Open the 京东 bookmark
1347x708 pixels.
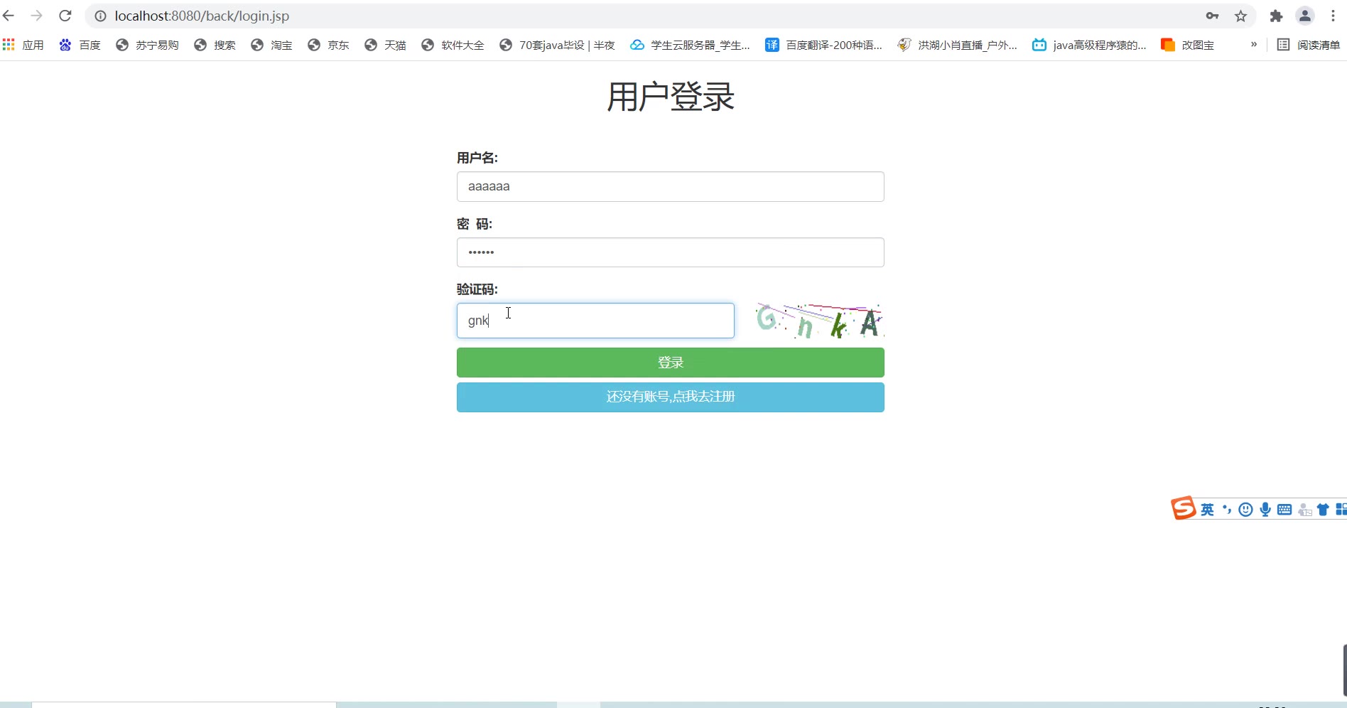pos(328,45)
